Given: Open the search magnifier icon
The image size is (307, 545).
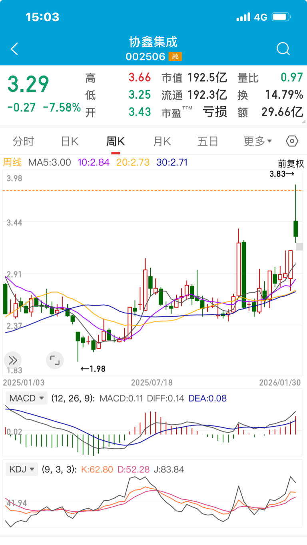Looking at the screenshot, I should click(x=283, y=49).
